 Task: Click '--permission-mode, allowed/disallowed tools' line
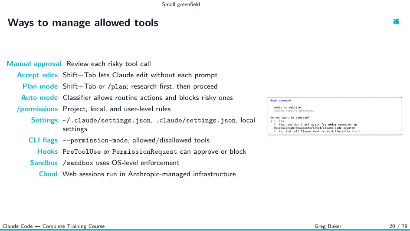pos(136,140)
